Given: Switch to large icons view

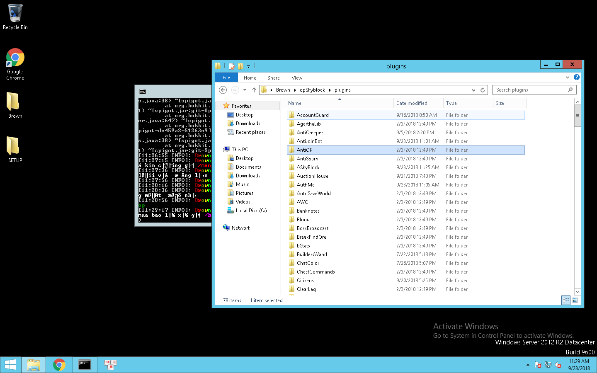Looking at the screenshot, I should click(x=575, y=300).
